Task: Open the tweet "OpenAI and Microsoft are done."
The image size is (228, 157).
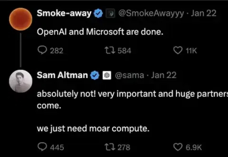Action: 100,32
